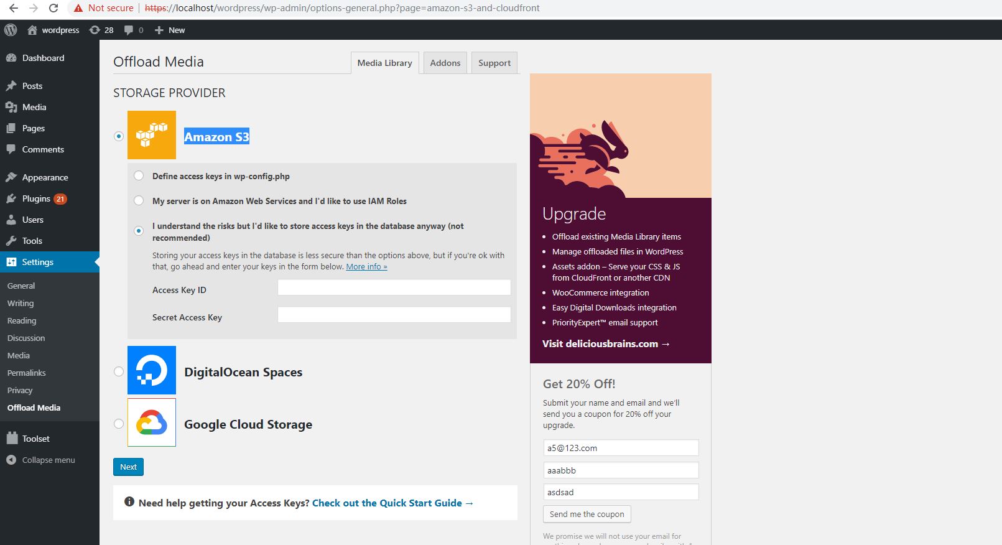Image resolution: width=1002 pixels, height=545 pixels.
Task: Select the DigitalOcean Spaces radio button
Action: [x=119, y=371]
